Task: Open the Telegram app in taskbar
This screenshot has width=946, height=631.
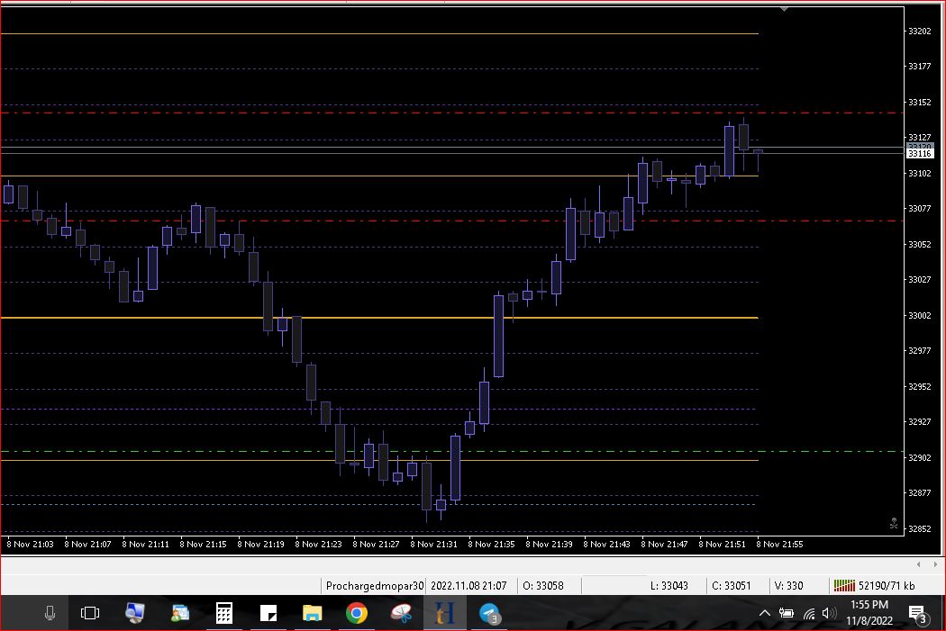Action: click(x=489, y=614)
